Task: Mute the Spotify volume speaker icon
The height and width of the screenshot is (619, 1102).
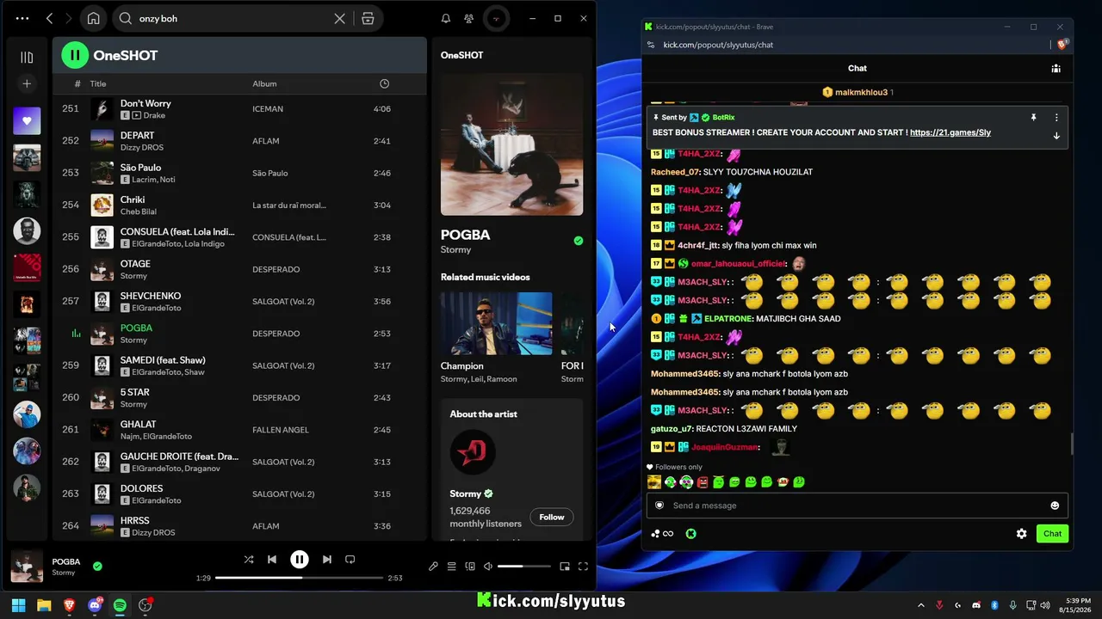Action: [x=488, y=567]
